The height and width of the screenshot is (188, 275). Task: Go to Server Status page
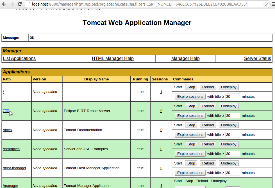coord(257,59)
